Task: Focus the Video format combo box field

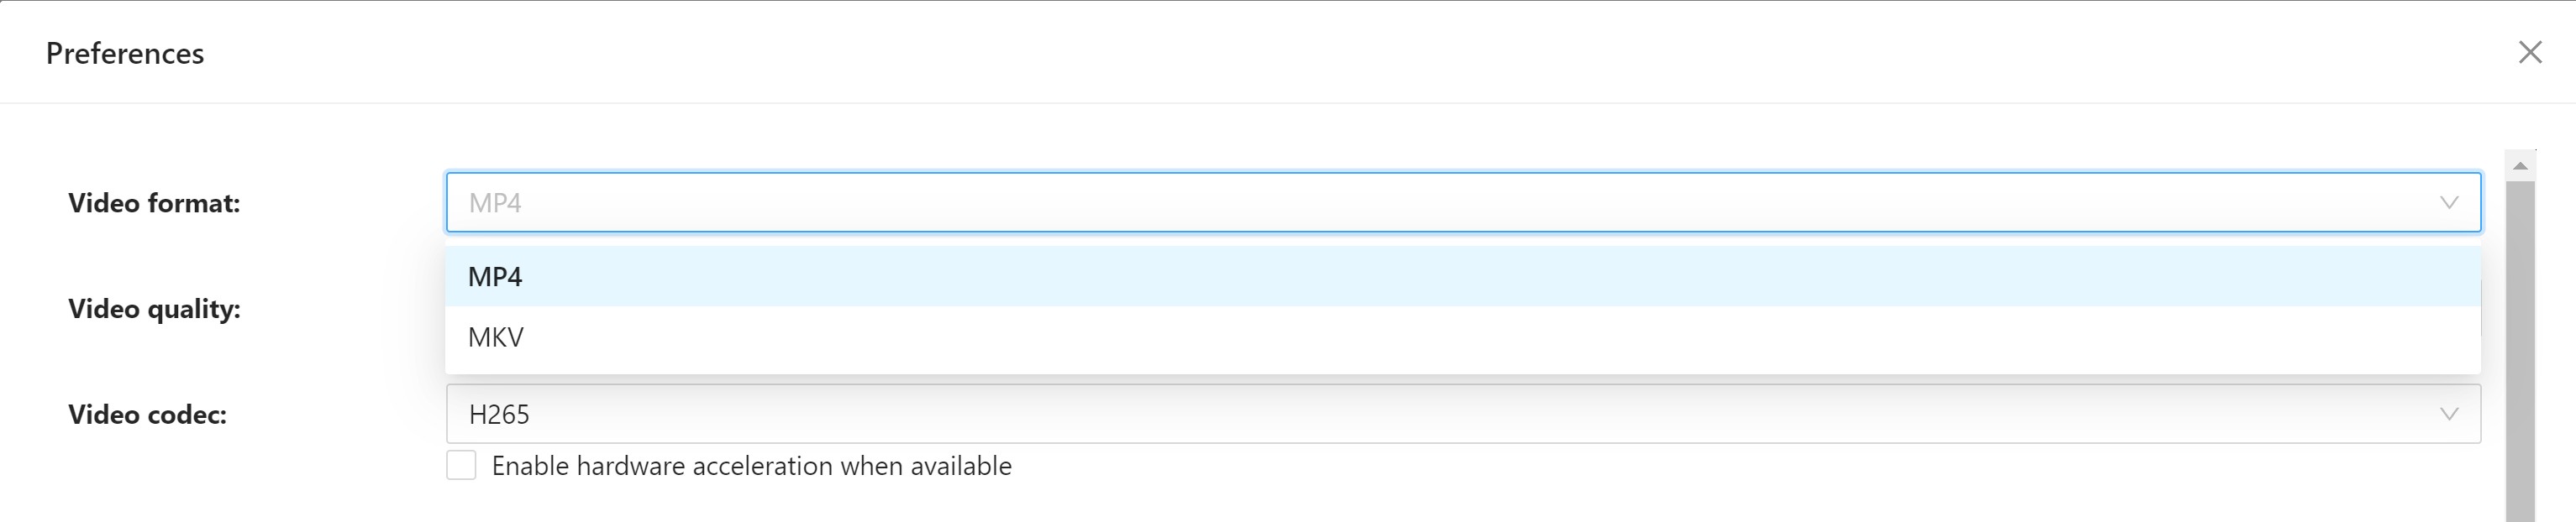Action: [x=1463, y=202]
